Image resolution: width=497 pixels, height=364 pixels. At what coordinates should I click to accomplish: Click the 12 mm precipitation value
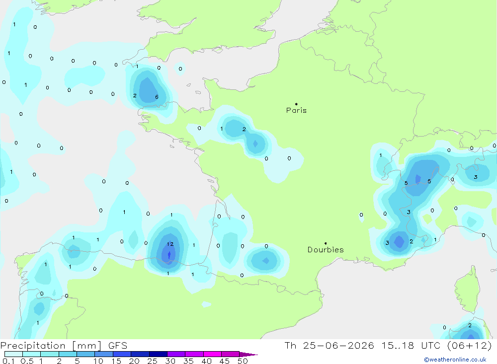click(x=170, y=244)
